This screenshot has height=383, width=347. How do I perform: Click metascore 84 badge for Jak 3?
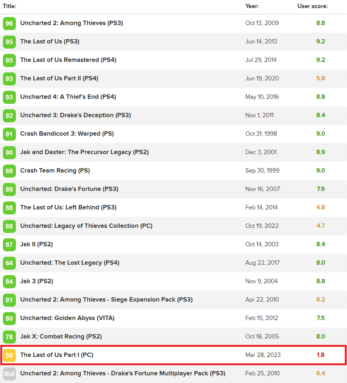[9, 282]
